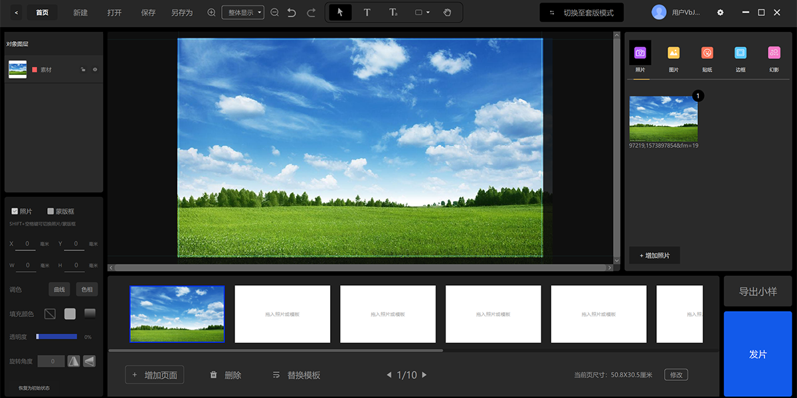This screenshot has height=398, width=797.
Task: Click the 导出小样 button
Action: 758,292
